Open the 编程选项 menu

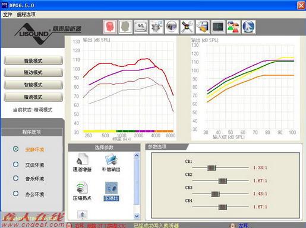tap(26, 14)
